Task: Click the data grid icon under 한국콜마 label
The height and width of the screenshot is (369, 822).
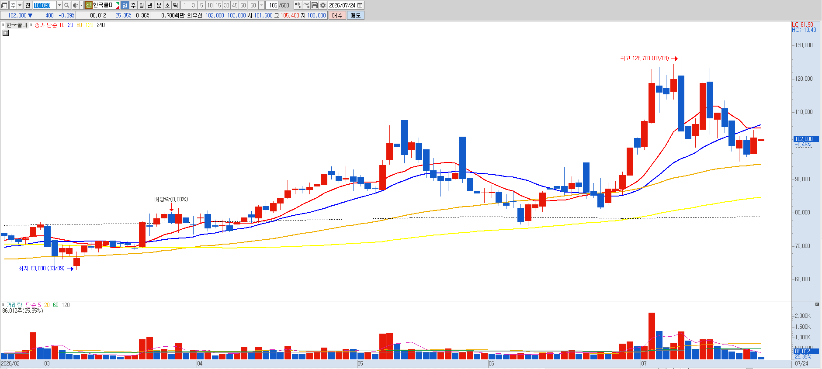Action: (6, 33)
